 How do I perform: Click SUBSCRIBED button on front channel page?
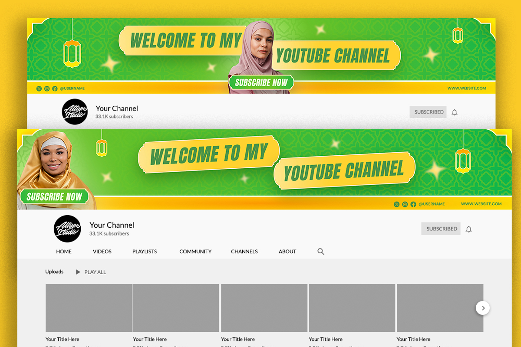(x=441, y=229)
